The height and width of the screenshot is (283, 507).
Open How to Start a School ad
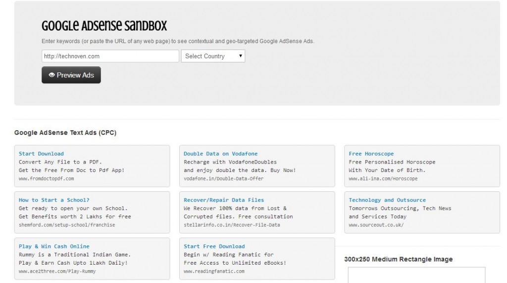(x=54, y=200)
